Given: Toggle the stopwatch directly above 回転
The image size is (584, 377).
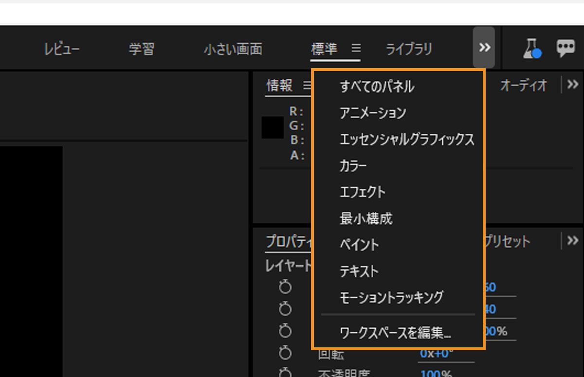Looking at the screenshot, I should point(285,331).
